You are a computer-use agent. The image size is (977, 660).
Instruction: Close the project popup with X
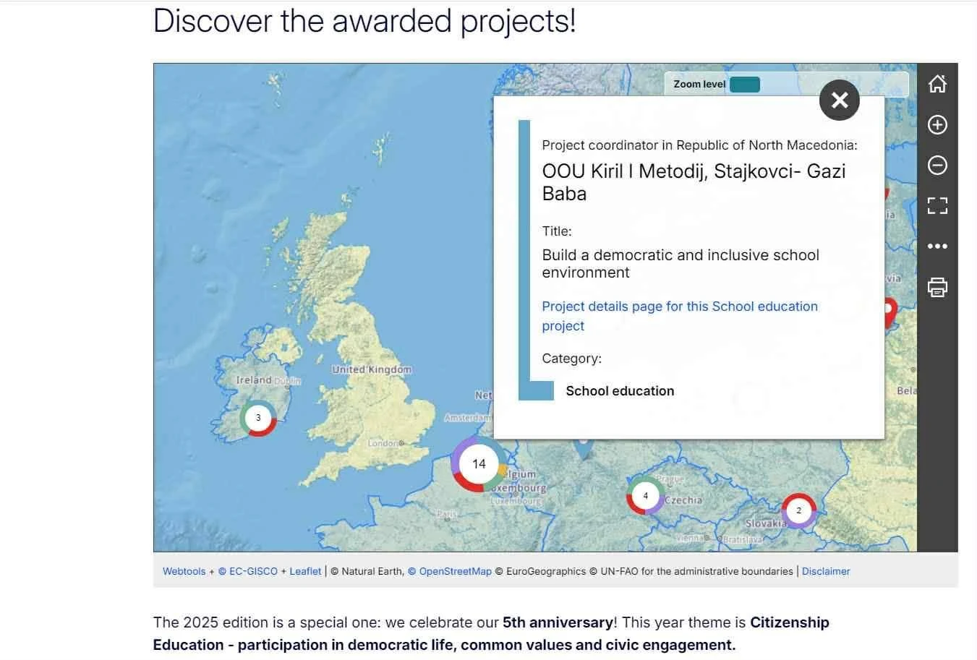click(x=840, y=100)
